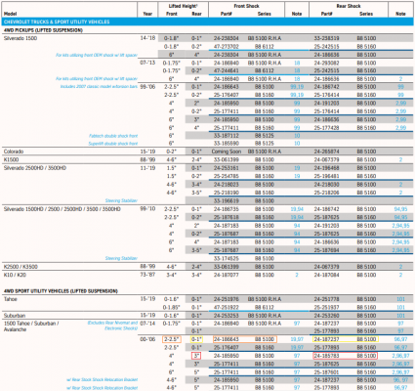Click the "07-'14" year cell
Image resolution: width=415 pixels, height=391 pixels.
pyautogui.click(x=147, y=324)
